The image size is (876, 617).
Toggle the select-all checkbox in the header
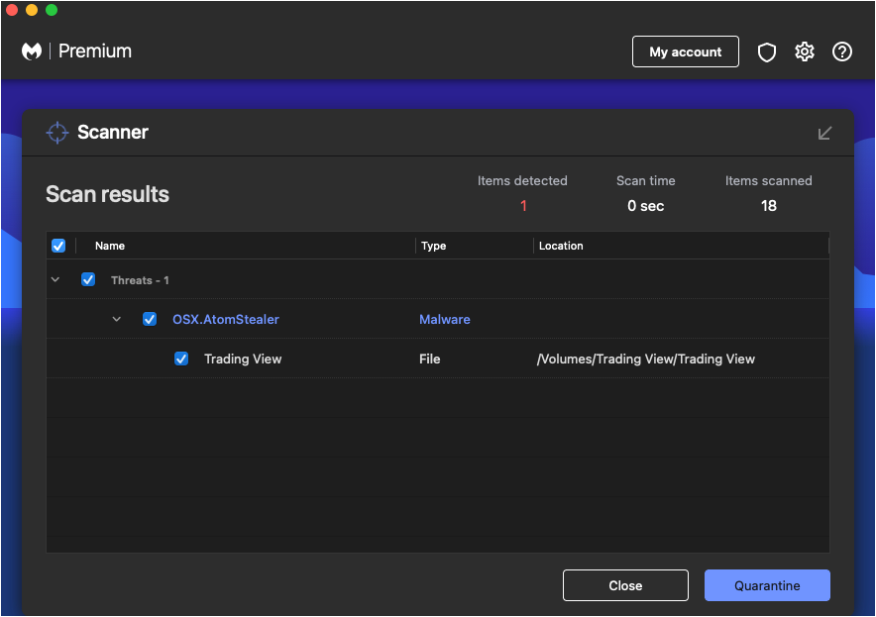pos(58,246)
